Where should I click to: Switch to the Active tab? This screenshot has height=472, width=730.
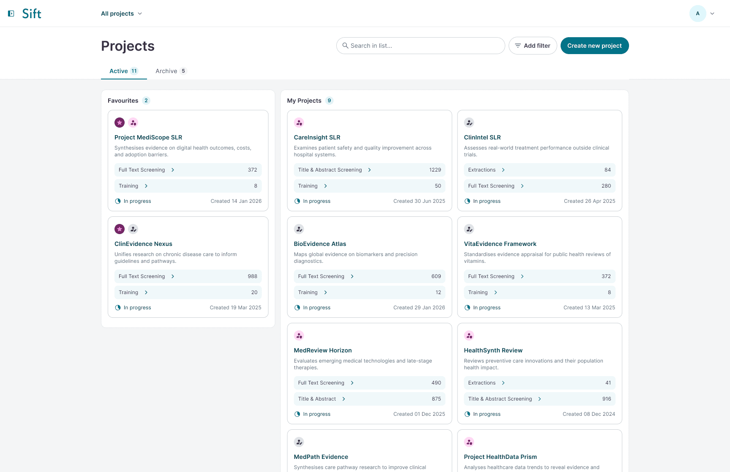(124, 71)
